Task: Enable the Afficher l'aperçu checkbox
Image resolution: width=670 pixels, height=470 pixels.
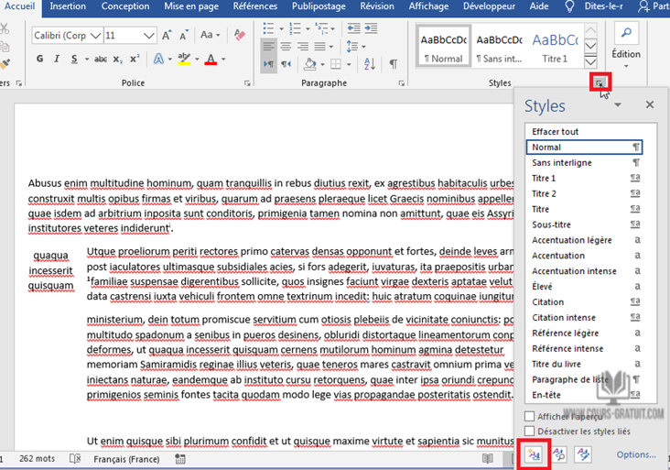Action: pyautogui.click(x=530, y=417)
